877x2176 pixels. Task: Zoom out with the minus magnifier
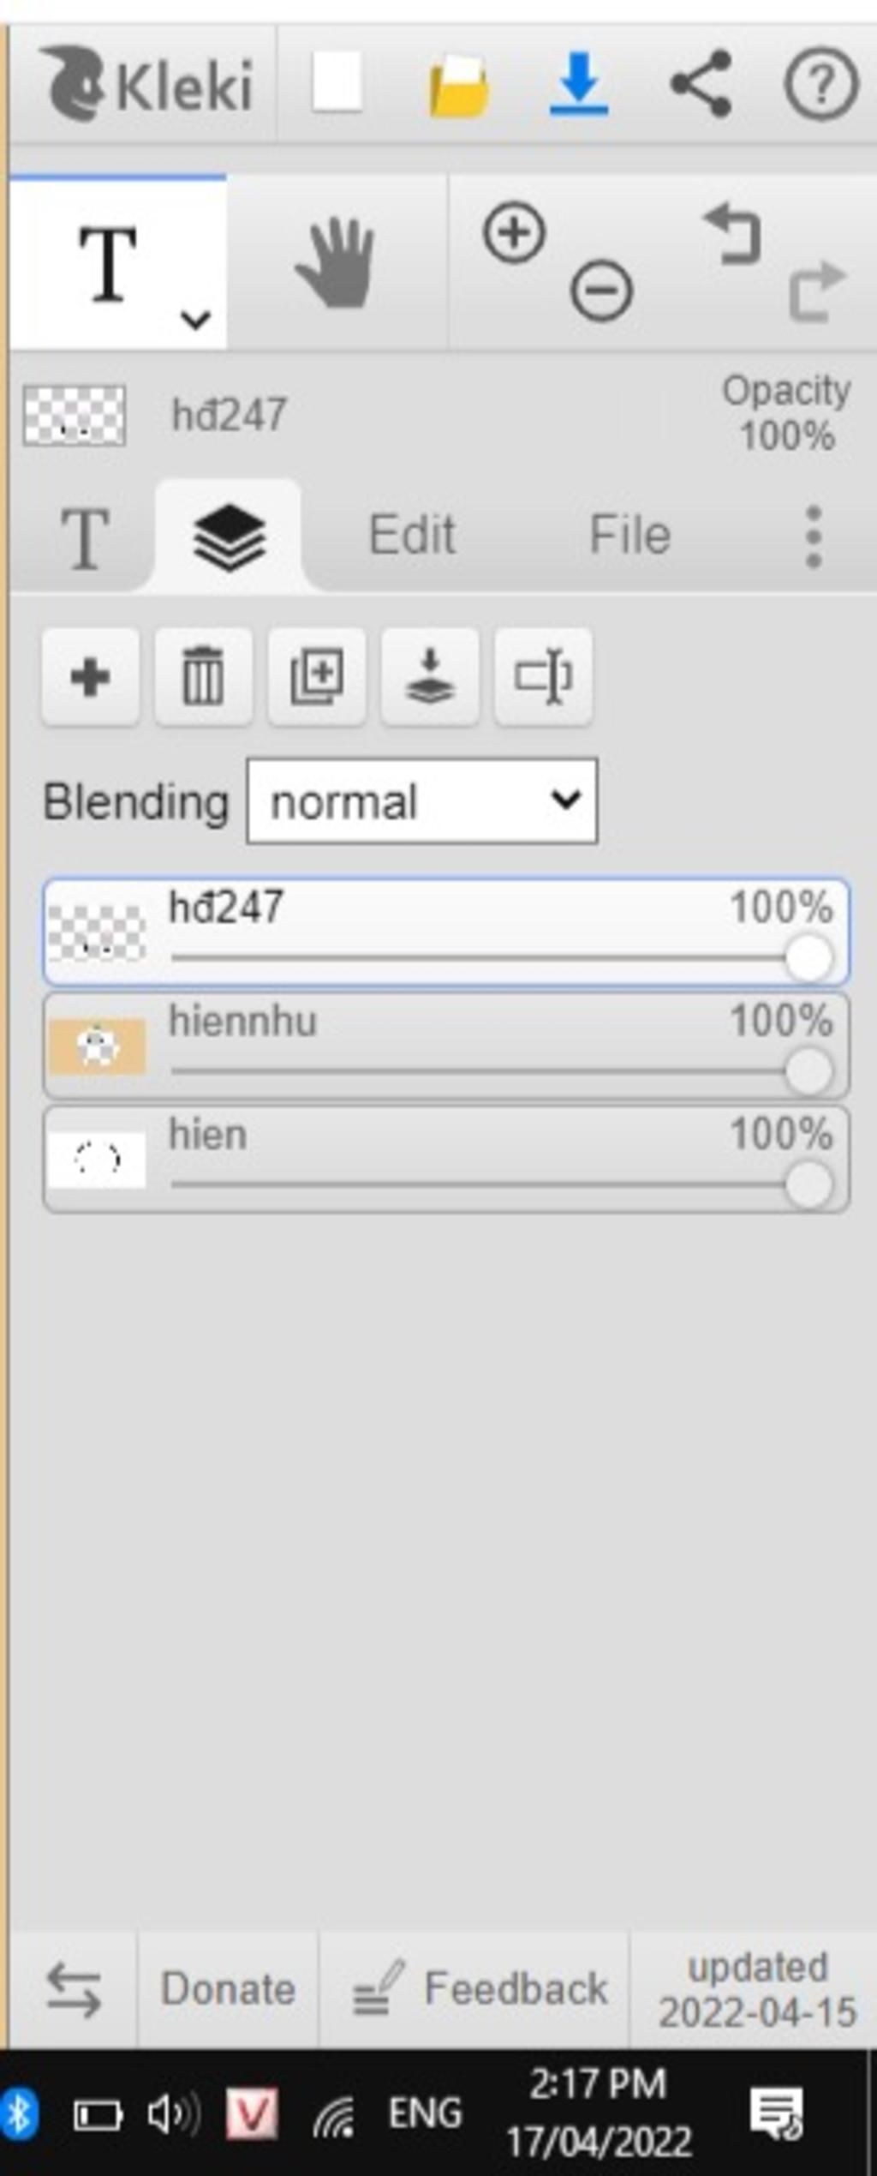[601, 291]
